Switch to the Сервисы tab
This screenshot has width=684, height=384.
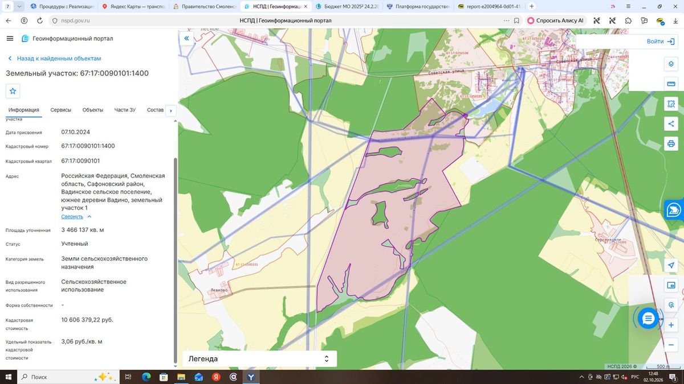[61, 110]
